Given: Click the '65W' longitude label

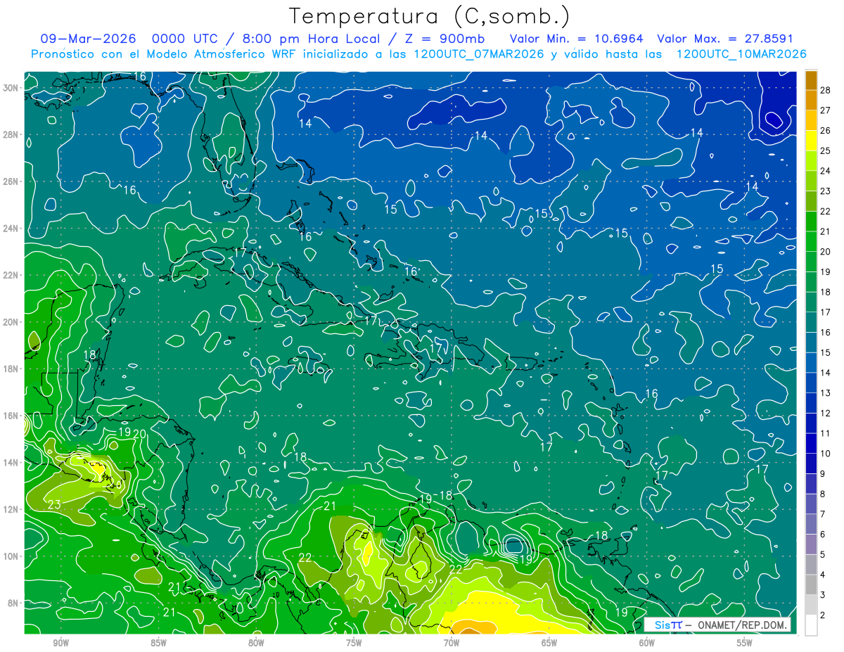Looking at the screenshot, I should (x=549, y=643).
